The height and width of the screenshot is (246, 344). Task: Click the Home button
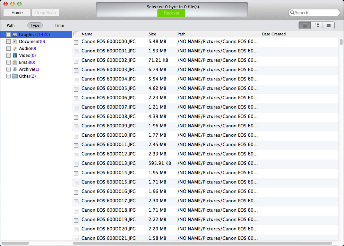17,13
